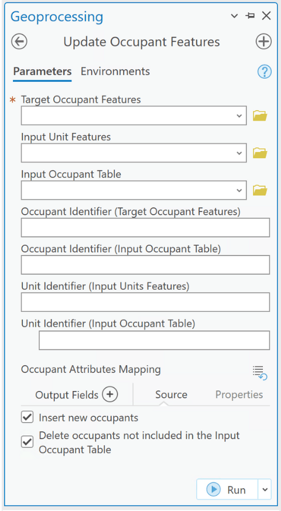
Task: Reset the Occupant Attributes Mapping icon
Action: (x=260, y=372)
